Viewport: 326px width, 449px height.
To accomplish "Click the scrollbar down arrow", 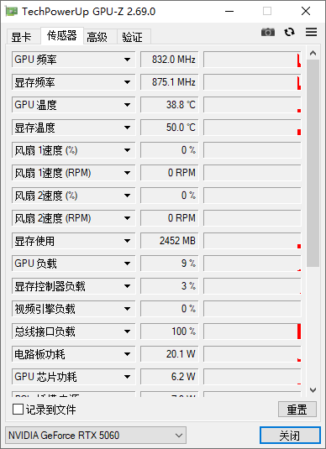I will (x=313, y=390).
